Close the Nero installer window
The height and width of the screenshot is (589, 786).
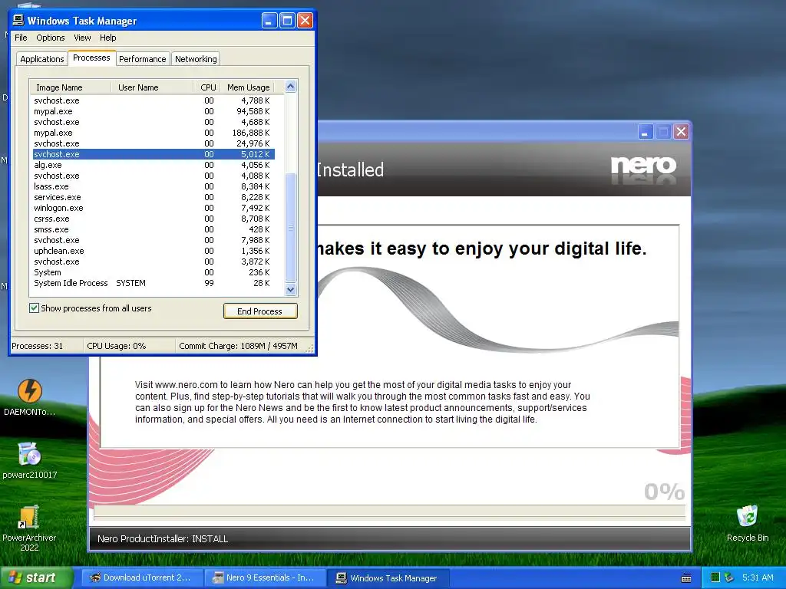pyautogui.click(x=681, y=132)
